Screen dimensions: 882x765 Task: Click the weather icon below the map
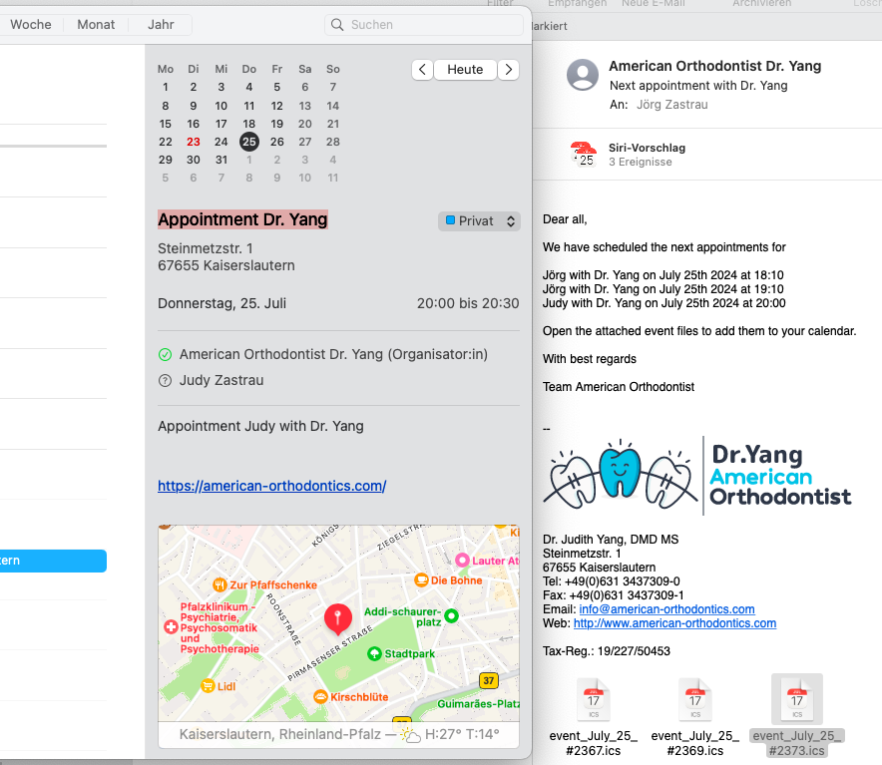410,735
